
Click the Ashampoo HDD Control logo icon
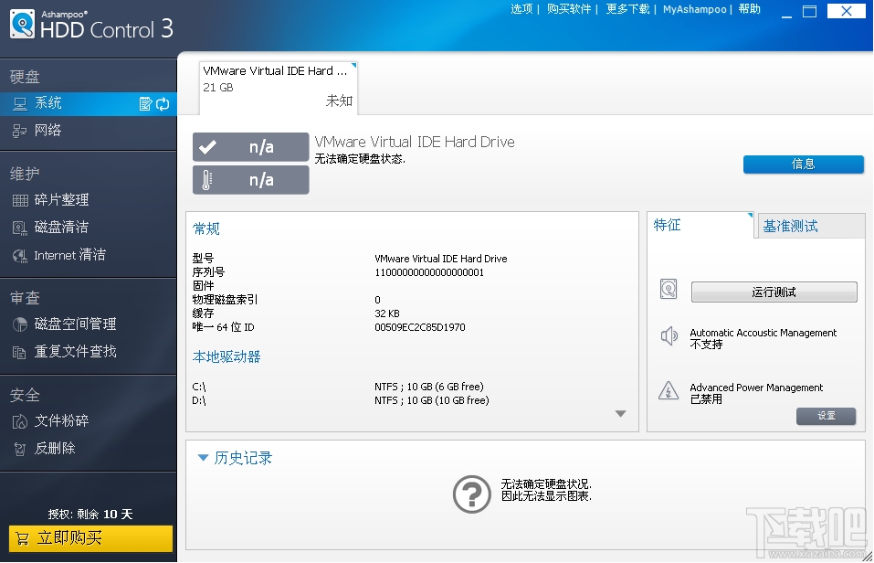tap(22, 24)
